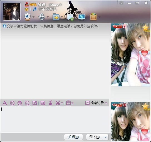Start a video call with webcam icon
The image size is (151, 142).
click(x=28, y=17)
